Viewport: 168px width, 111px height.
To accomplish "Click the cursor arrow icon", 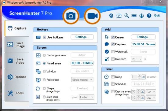I will coord(107,37).
